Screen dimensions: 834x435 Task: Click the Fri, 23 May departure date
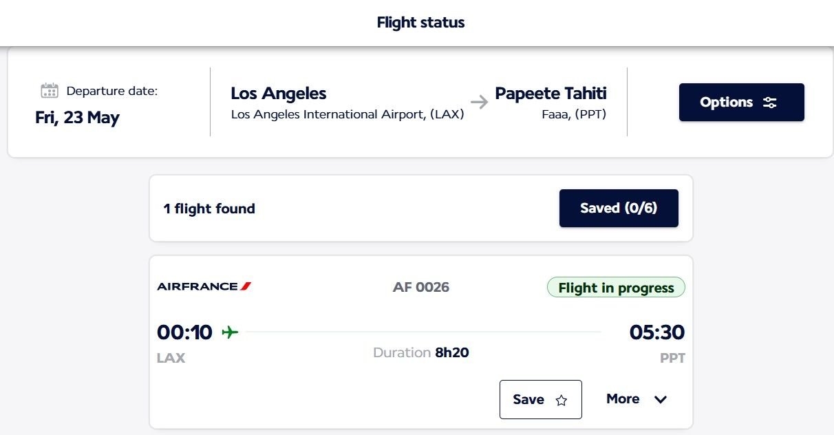[77, 118]
